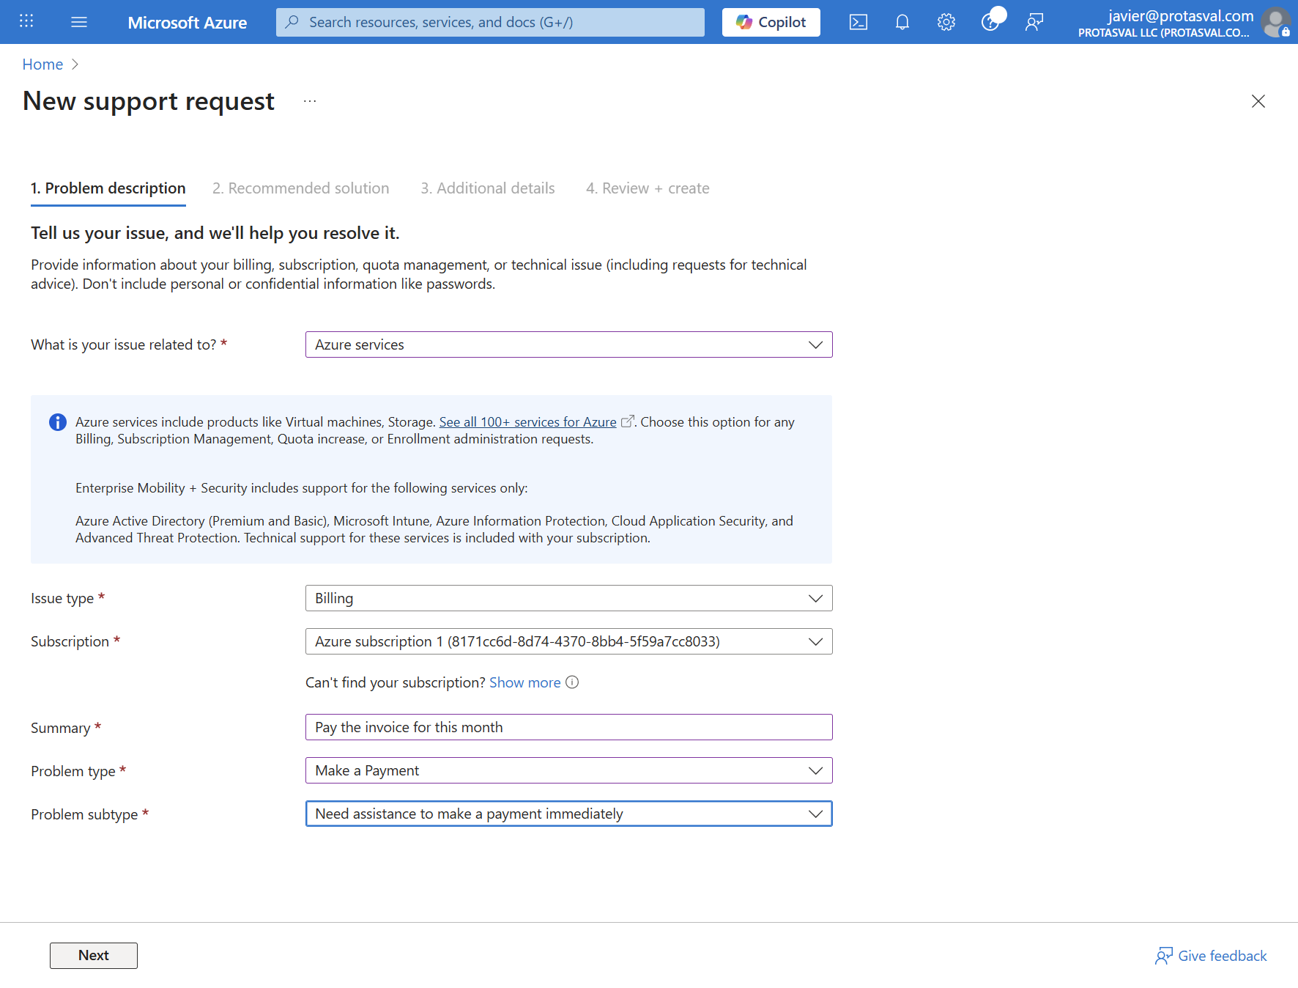Image resolution: width=1298 pixels, height=988 pixels.
Task: Open the account avatar menu
Action: [1276, 22]
